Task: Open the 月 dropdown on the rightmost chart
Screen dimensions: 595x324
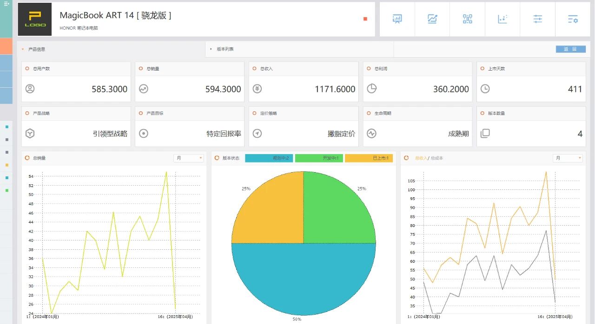Action: 568,158
